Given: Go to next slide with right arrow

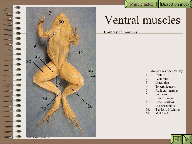Looking at the screenshot, I should tap(187, 139).
